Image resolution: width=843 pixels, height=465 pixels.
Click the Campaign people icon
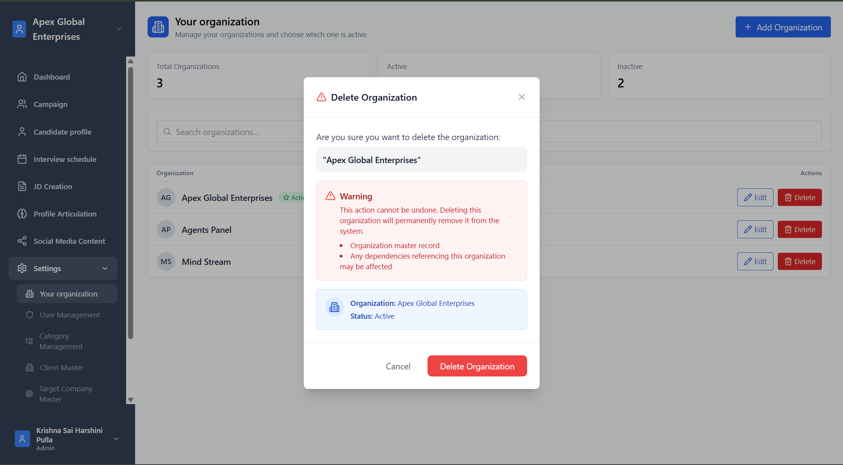(22, 104)
